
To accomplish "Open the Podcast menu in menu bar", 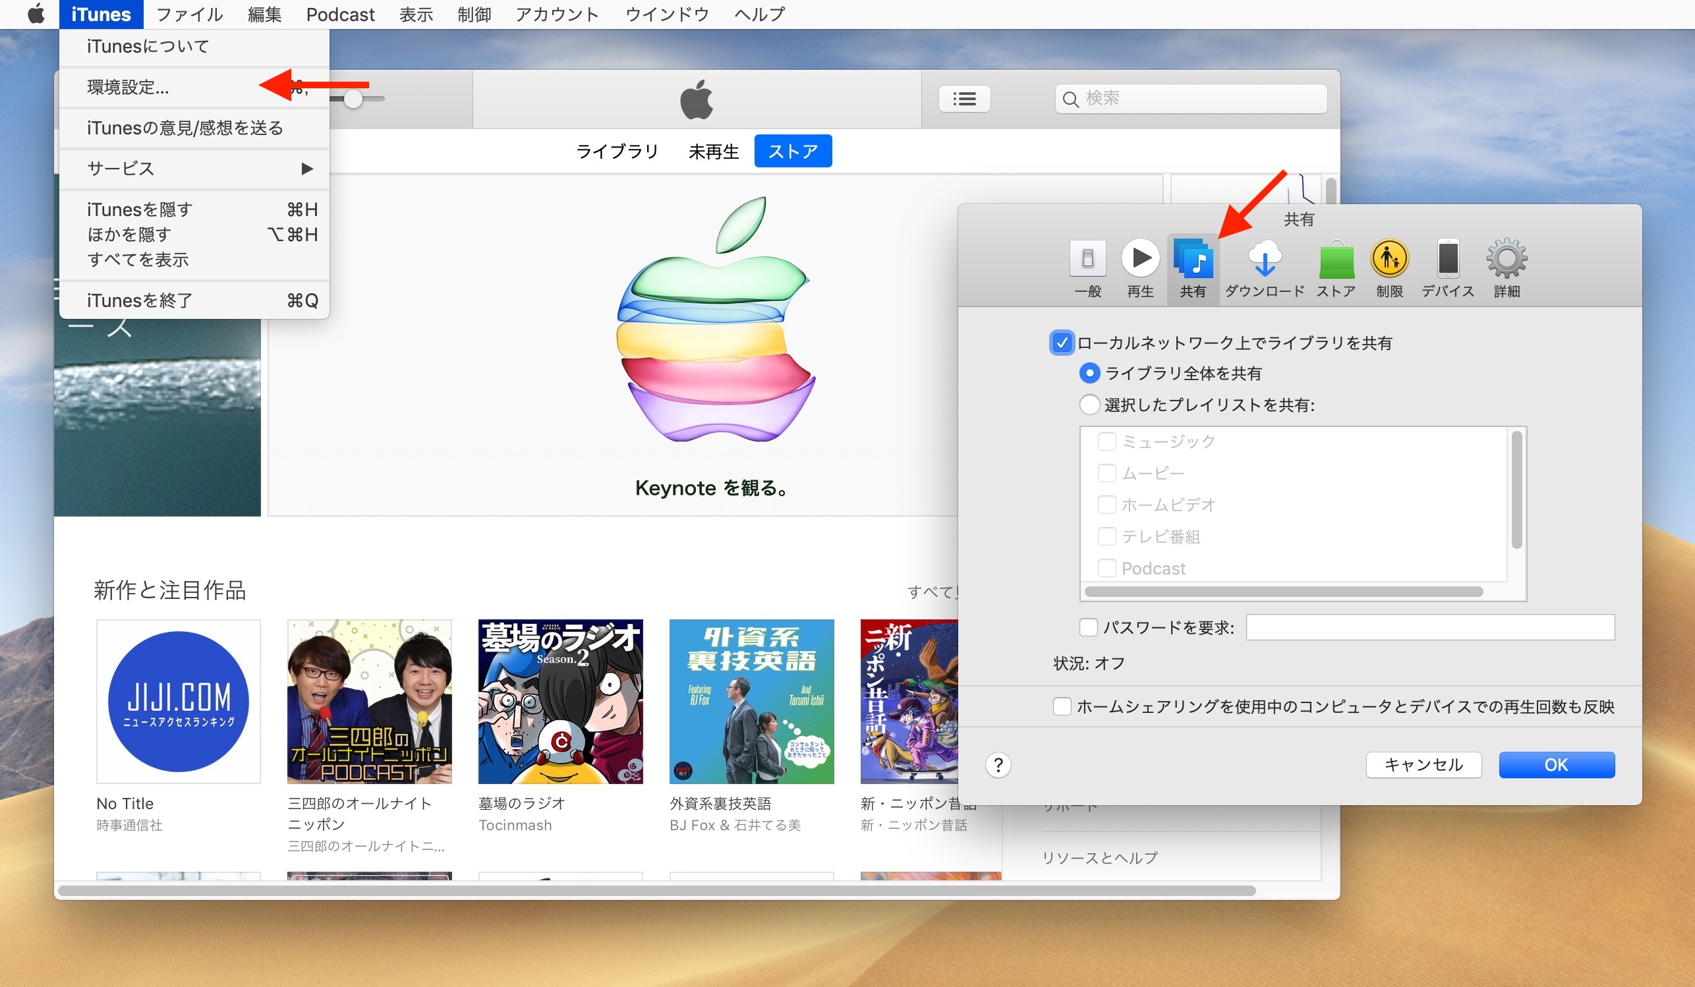I will point(340,14).
